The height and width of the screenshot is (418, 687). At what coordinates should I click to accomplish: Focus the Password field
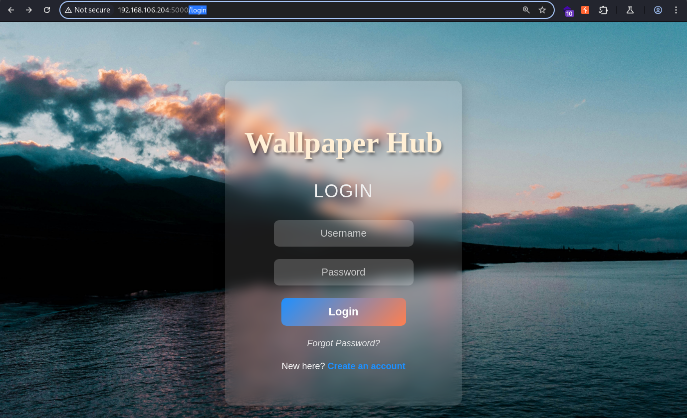(343, 272)
